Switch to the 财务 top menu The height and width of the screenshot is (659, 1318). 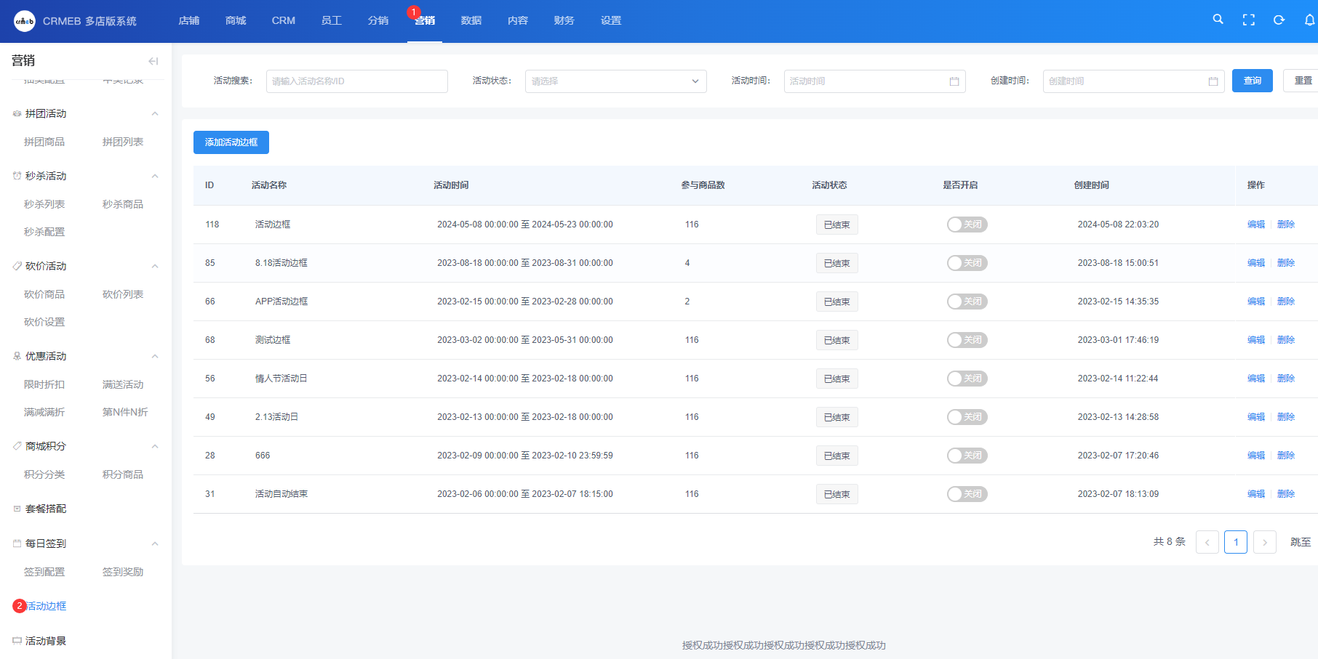pyautogui.click(x=564, y=20)
